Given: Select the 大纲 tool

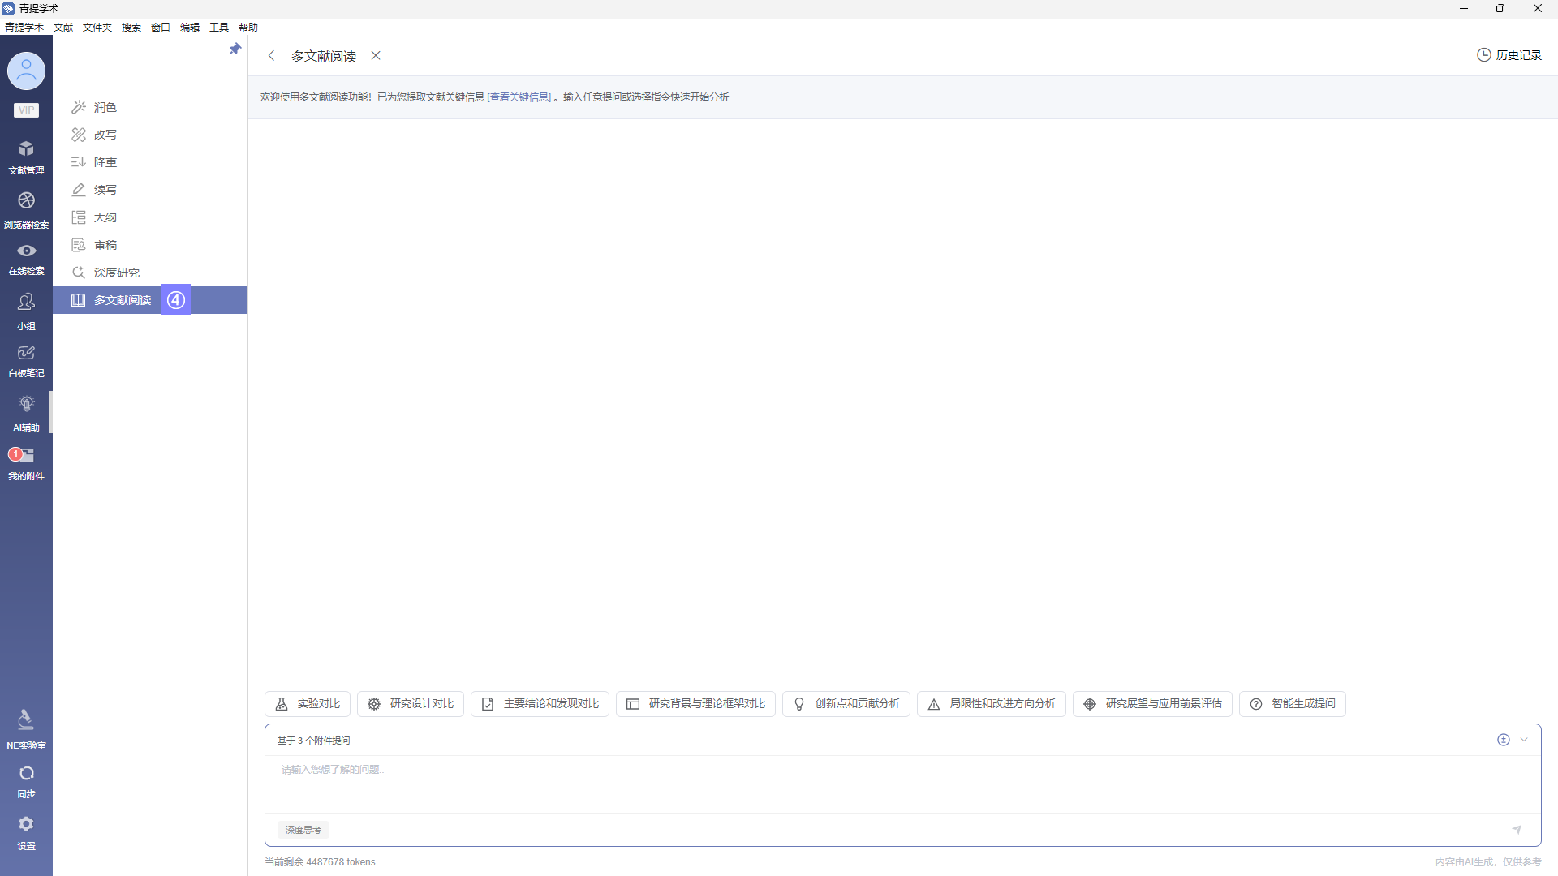Looking at the screenshot, I should (104, 217).
